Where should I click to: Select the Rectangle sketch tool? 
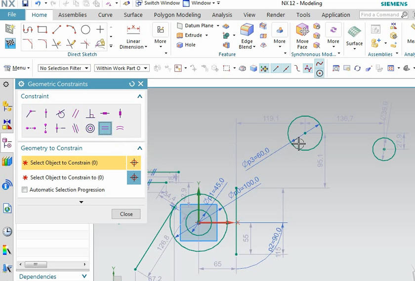[42, 30]
